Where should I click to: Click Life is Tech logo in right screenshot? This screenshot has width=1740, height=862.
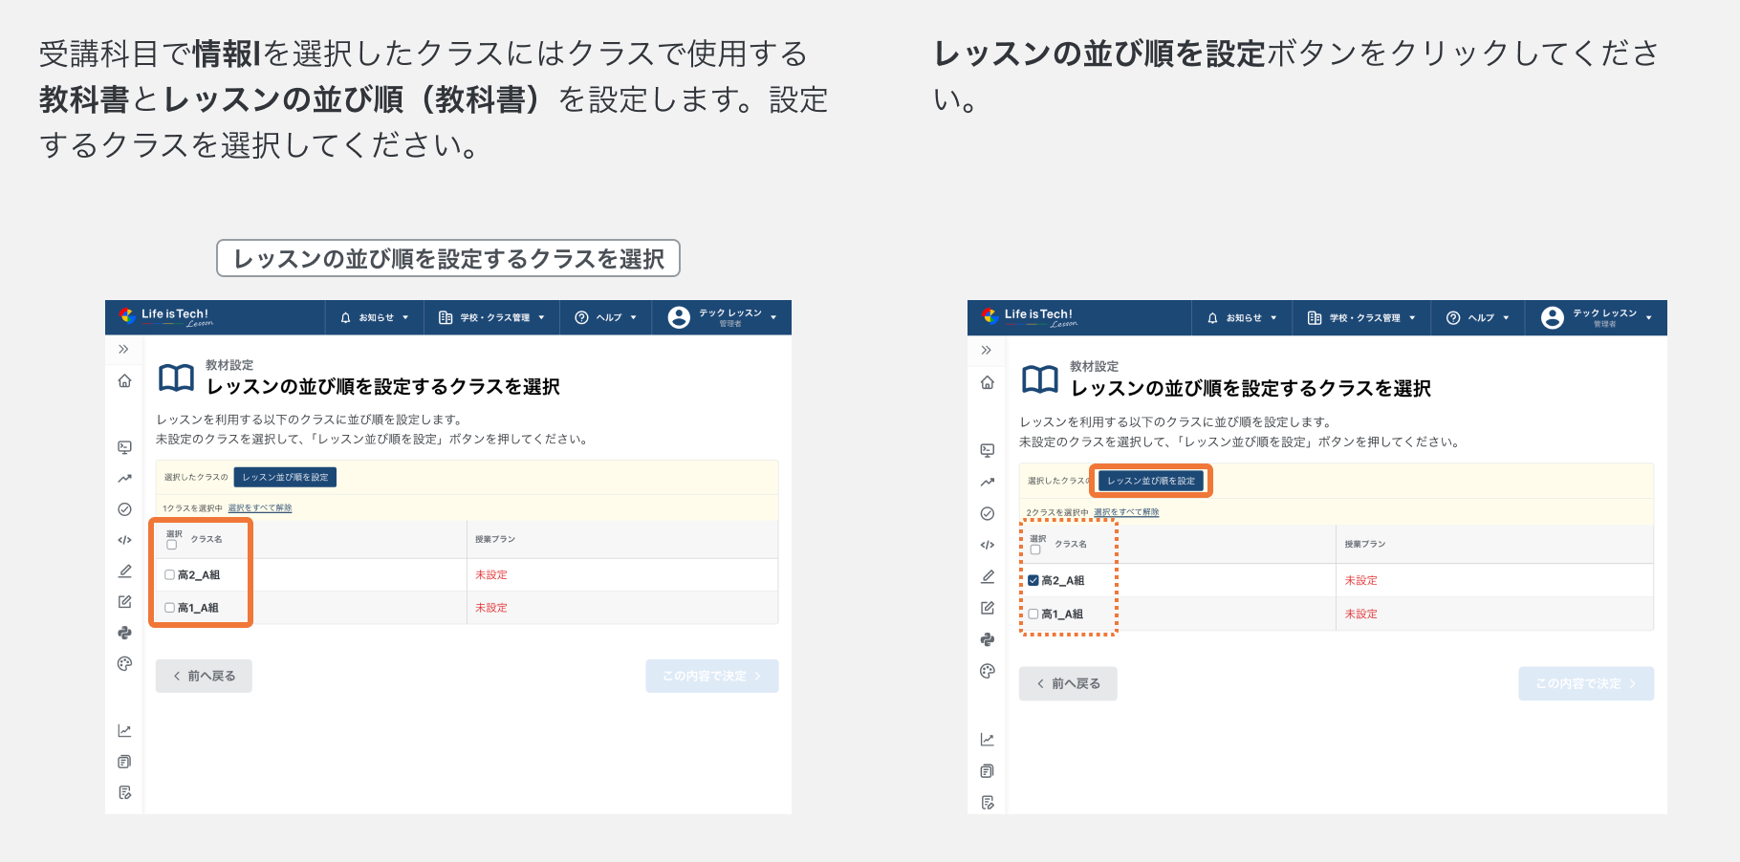(1030, 317)
